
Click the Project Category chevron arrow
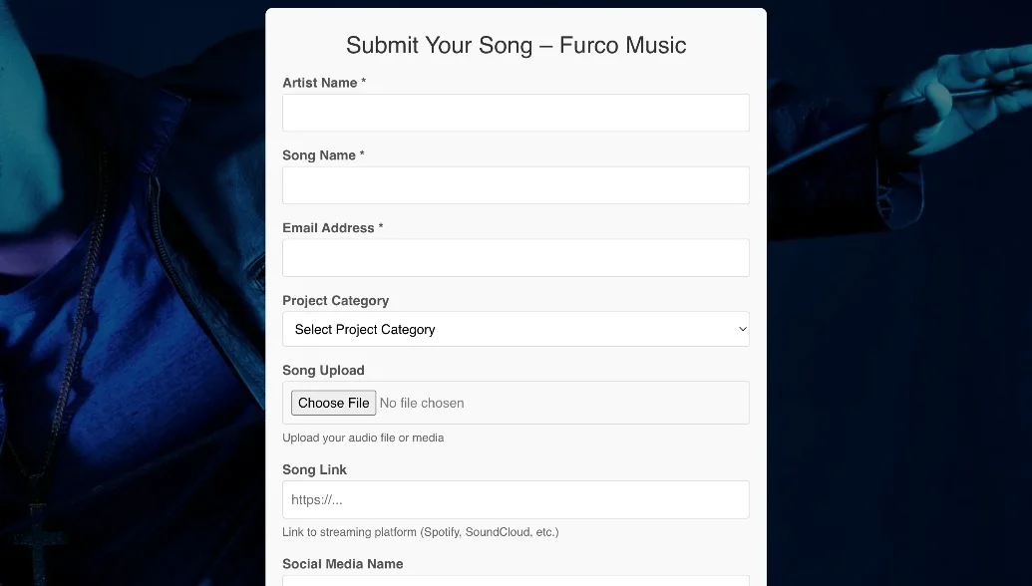(x=742, y=329)
